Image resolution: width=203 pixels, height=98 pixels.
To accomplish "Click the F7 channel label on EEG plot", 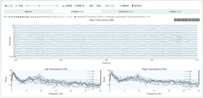I will coord(14,43).
